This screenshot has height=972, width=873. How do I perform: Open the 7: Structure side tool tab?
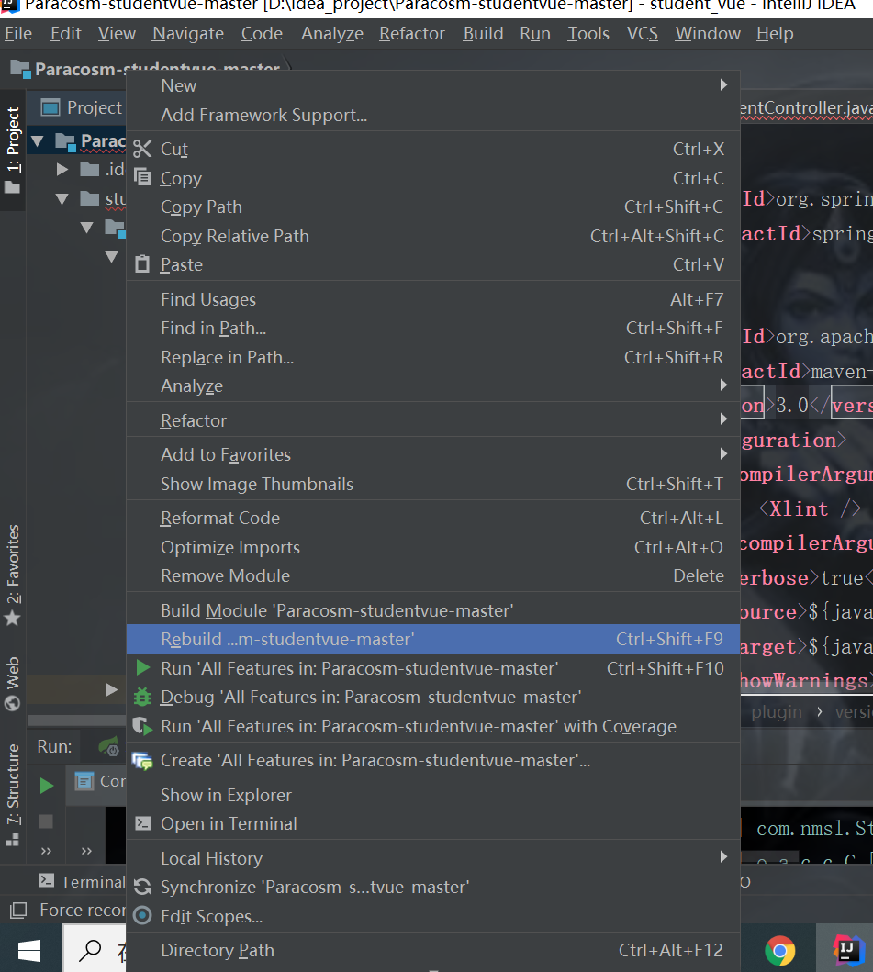pyautogui.click(x=13, y=796)
